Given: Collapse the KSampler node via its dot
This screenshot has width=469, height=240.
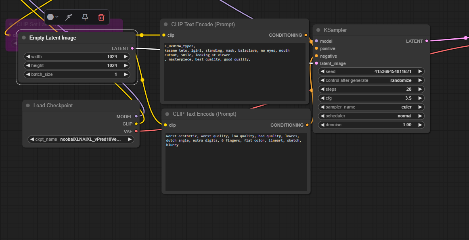Looking at the screenshot, I should coord(318,30).
